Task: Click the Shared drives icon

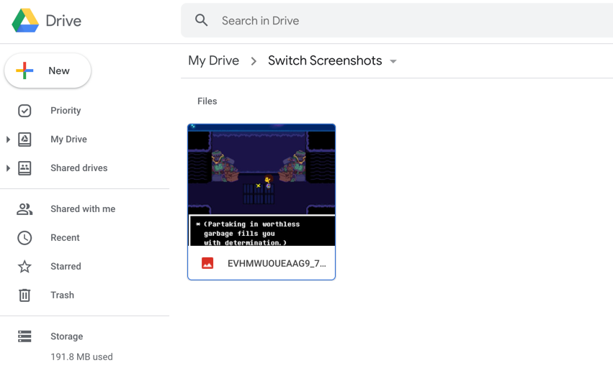Action: [24, 168]
